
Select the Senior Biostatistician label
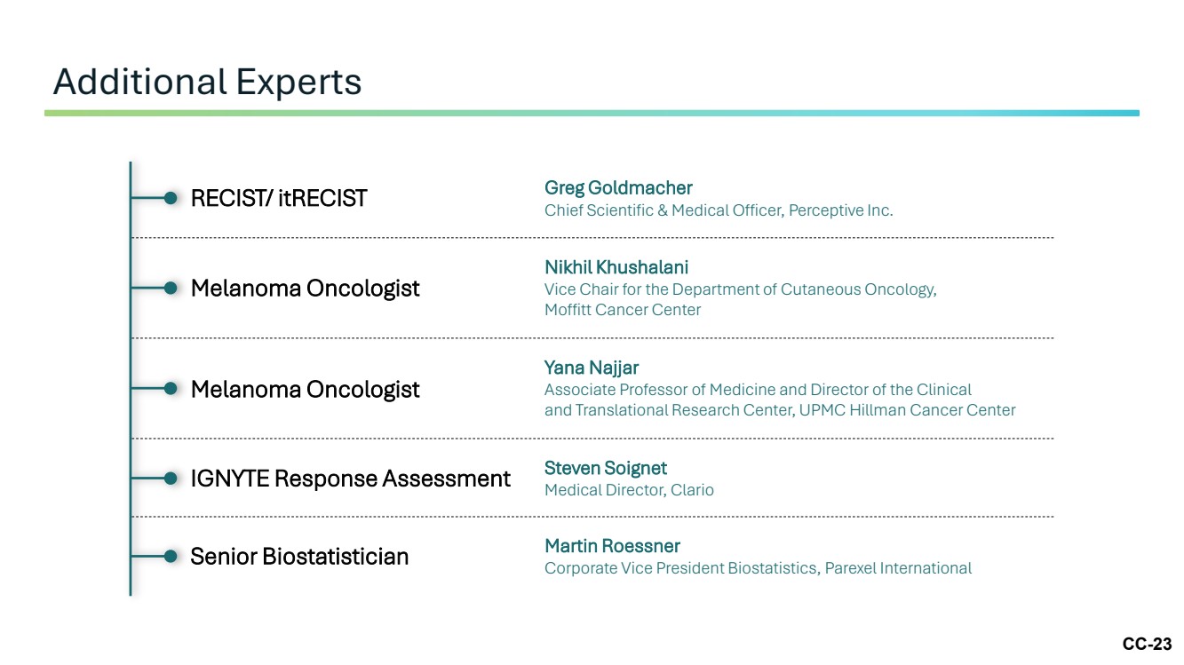pos(299,557)
